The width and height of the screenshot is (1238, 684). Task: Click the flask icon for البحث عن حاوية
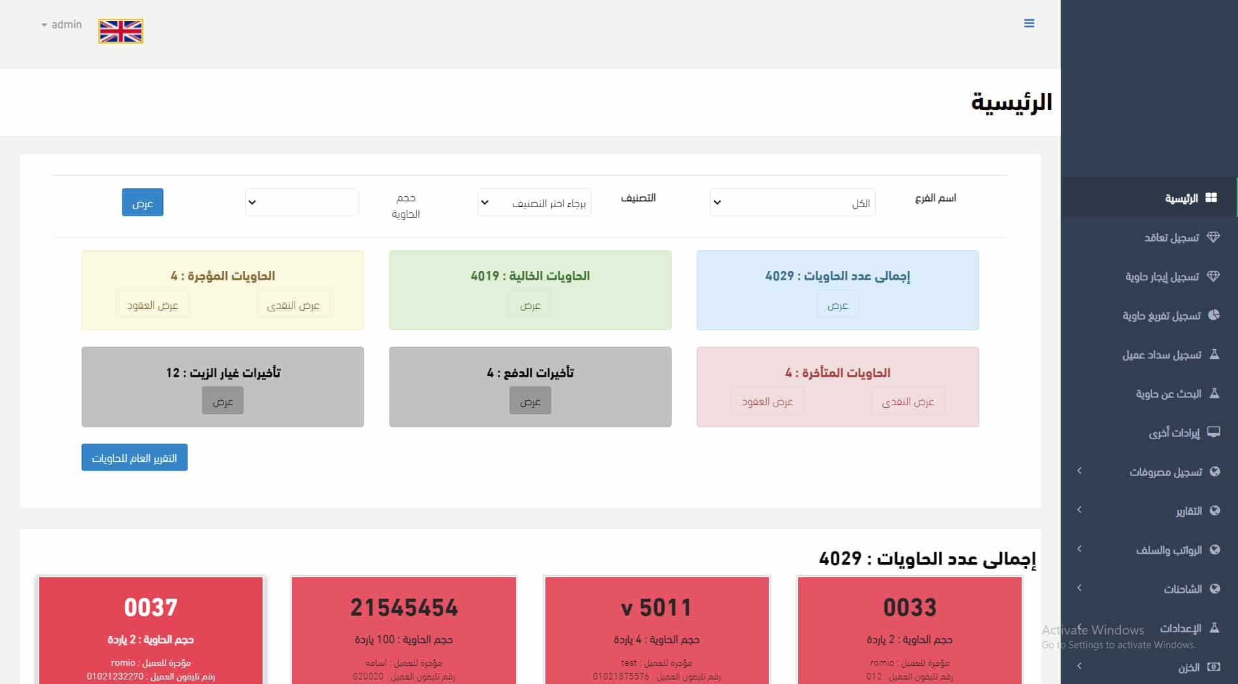[1214, 393]
